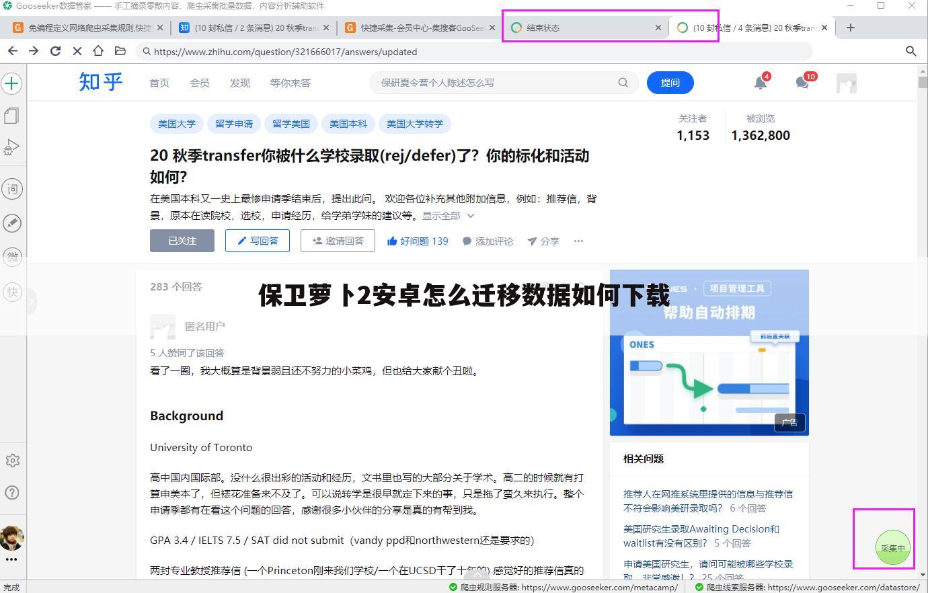Open the crawler play icon in left sidebar
This screenshot has width=928, height=593.
(11, 147)
